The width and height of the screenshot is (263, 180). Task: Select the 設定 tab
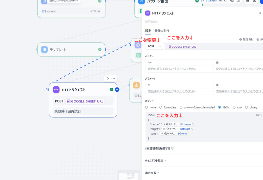(148, 31)
